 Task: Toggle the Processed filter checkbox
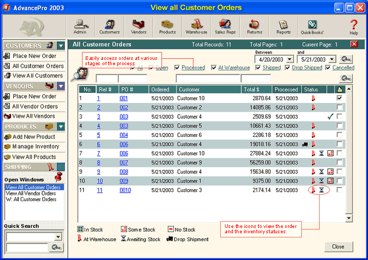pyautogui.click(x=177, y=68)
